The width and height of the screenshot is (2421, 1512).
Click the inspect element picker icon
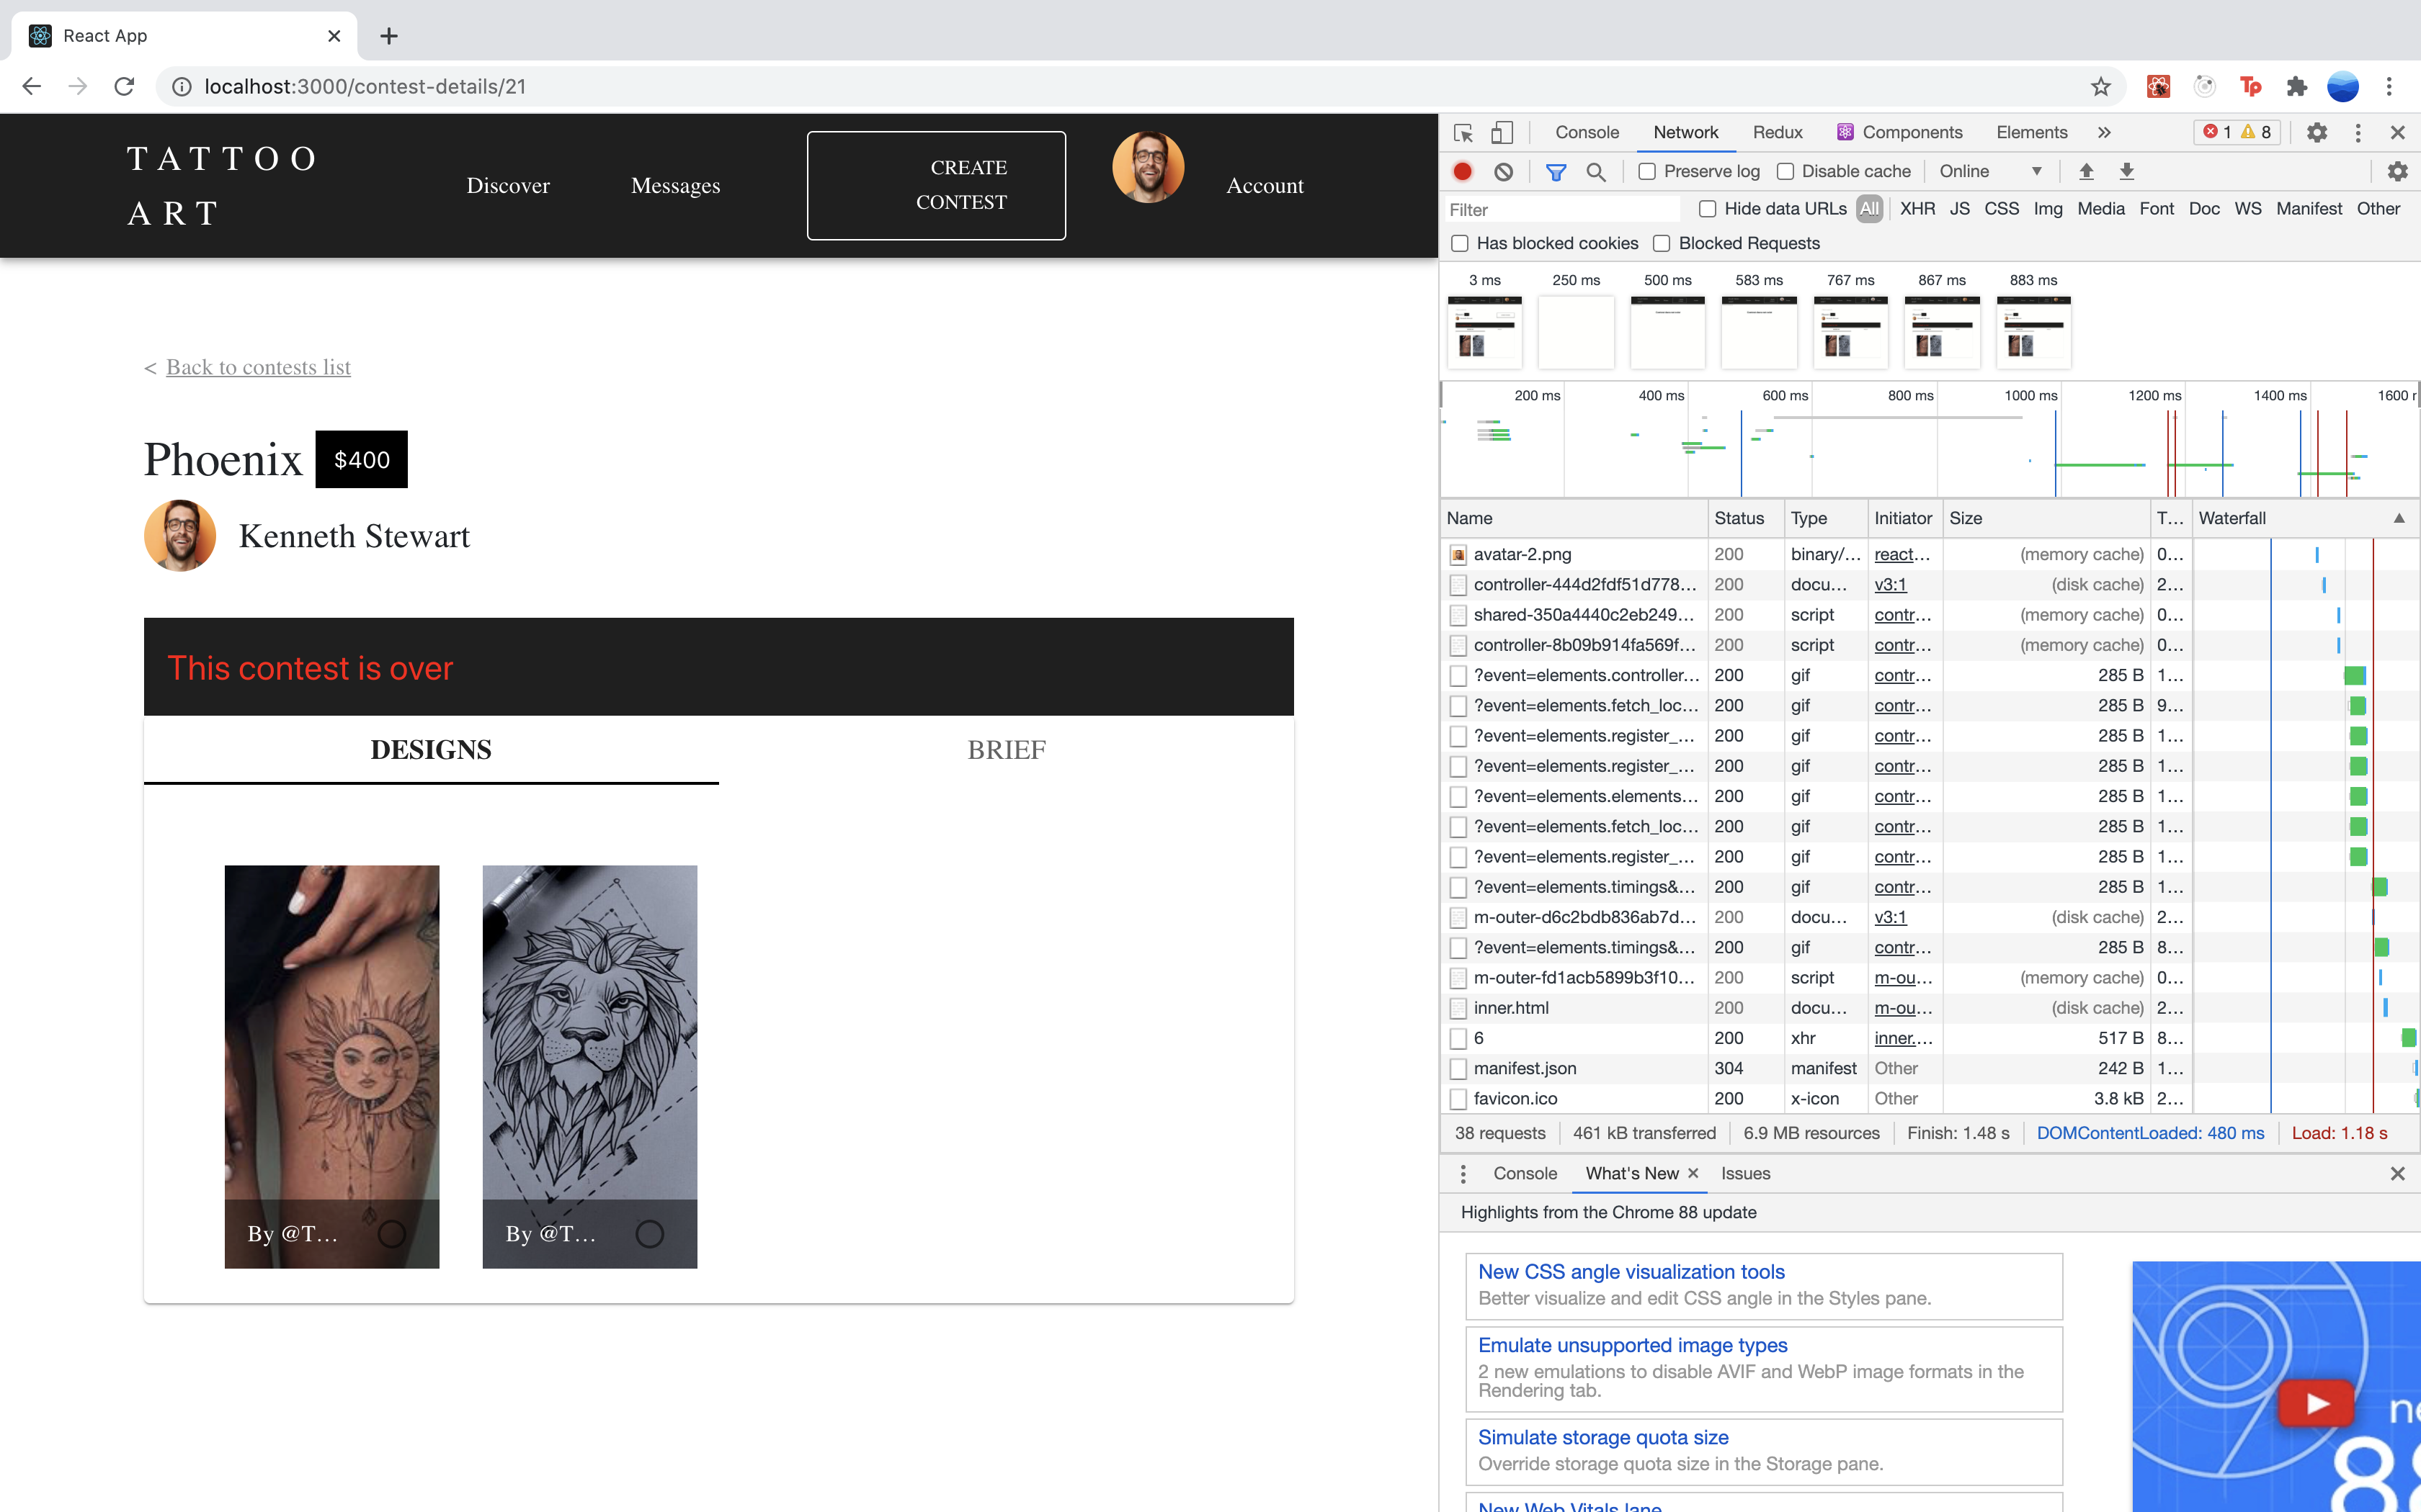1463,132
